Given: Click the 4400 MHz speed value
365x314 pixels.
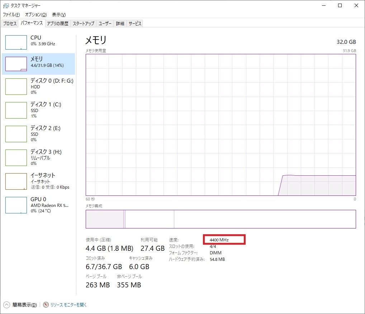Looking at the screenshot, I should point(219,240).
